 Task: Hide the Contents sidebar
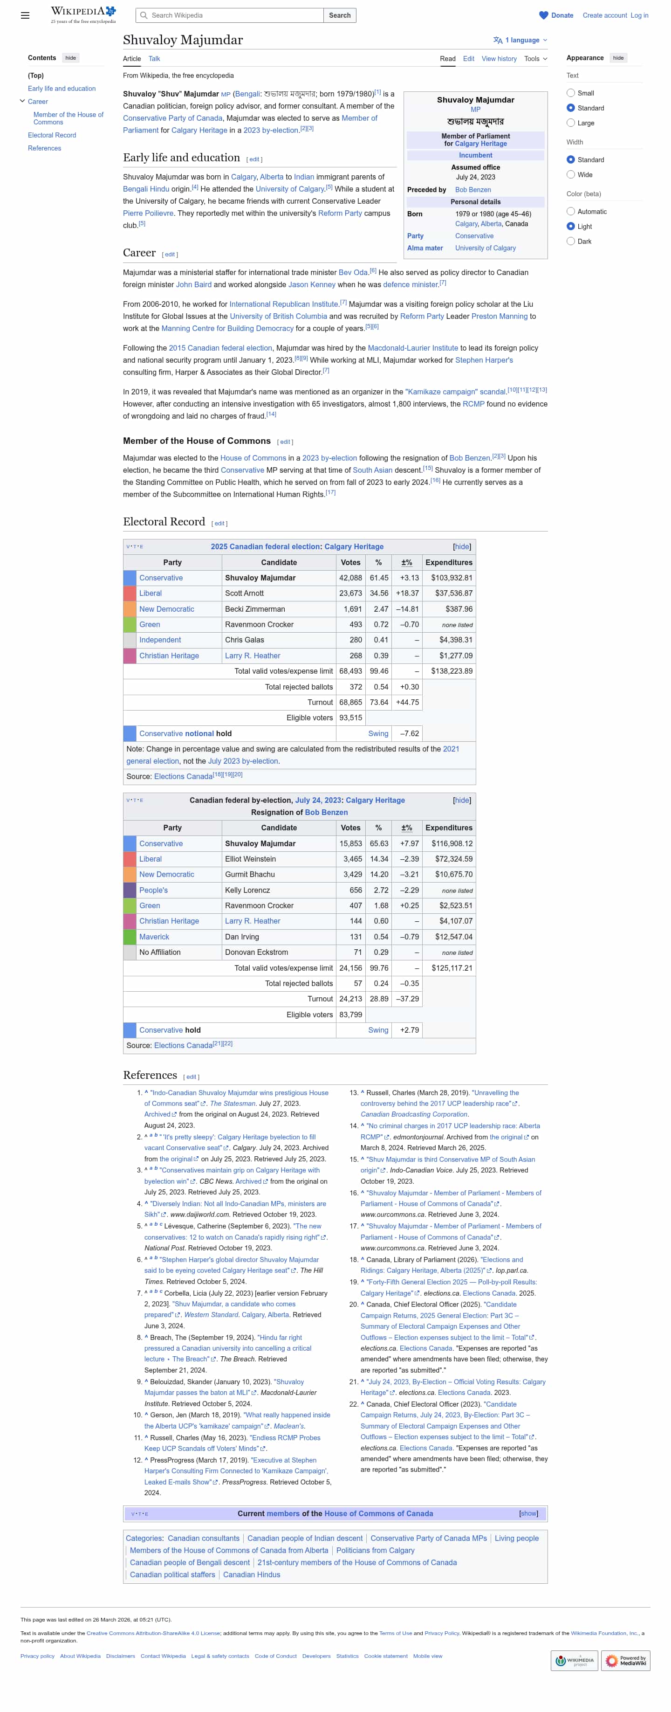70,58
